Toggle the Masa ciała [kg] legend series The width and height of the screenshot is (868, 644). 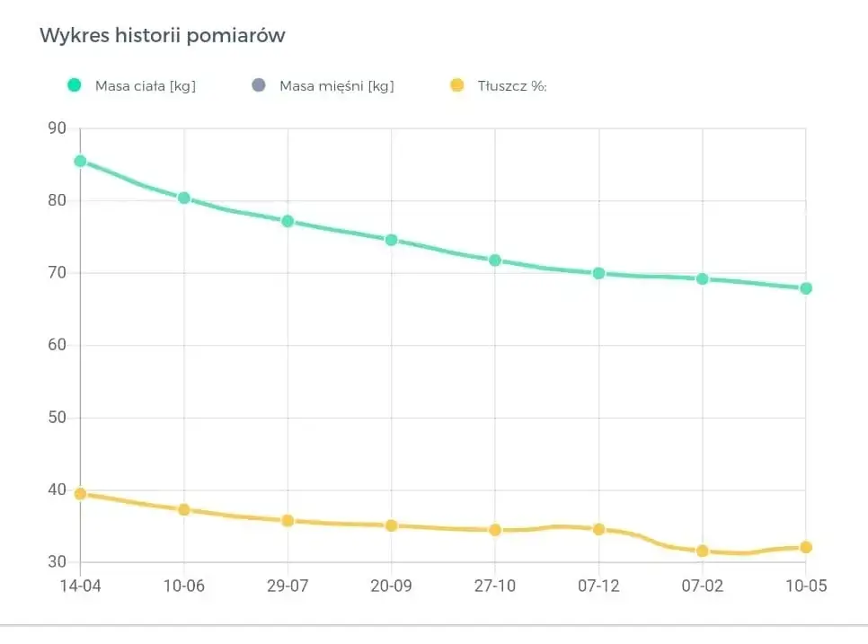(145, 86)
